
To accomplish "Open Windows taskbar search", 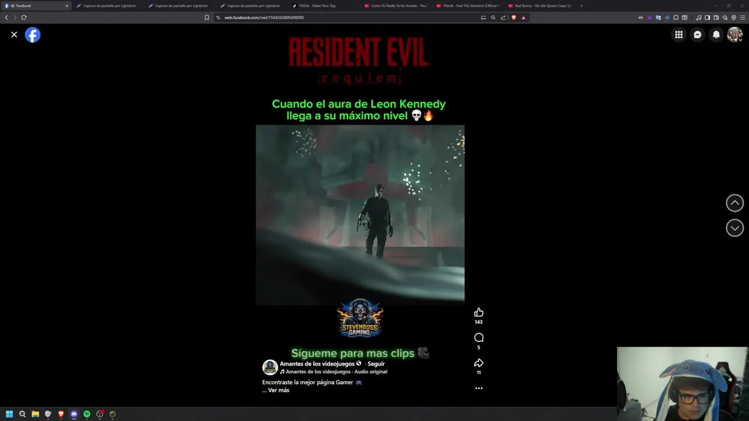I will (x=22, y=414).
